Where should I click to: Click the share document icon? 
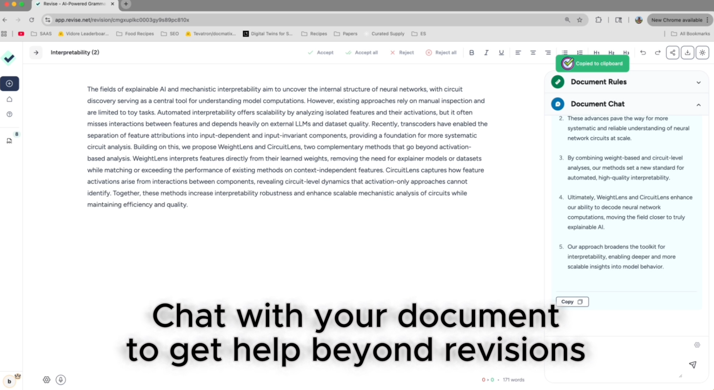673,53
